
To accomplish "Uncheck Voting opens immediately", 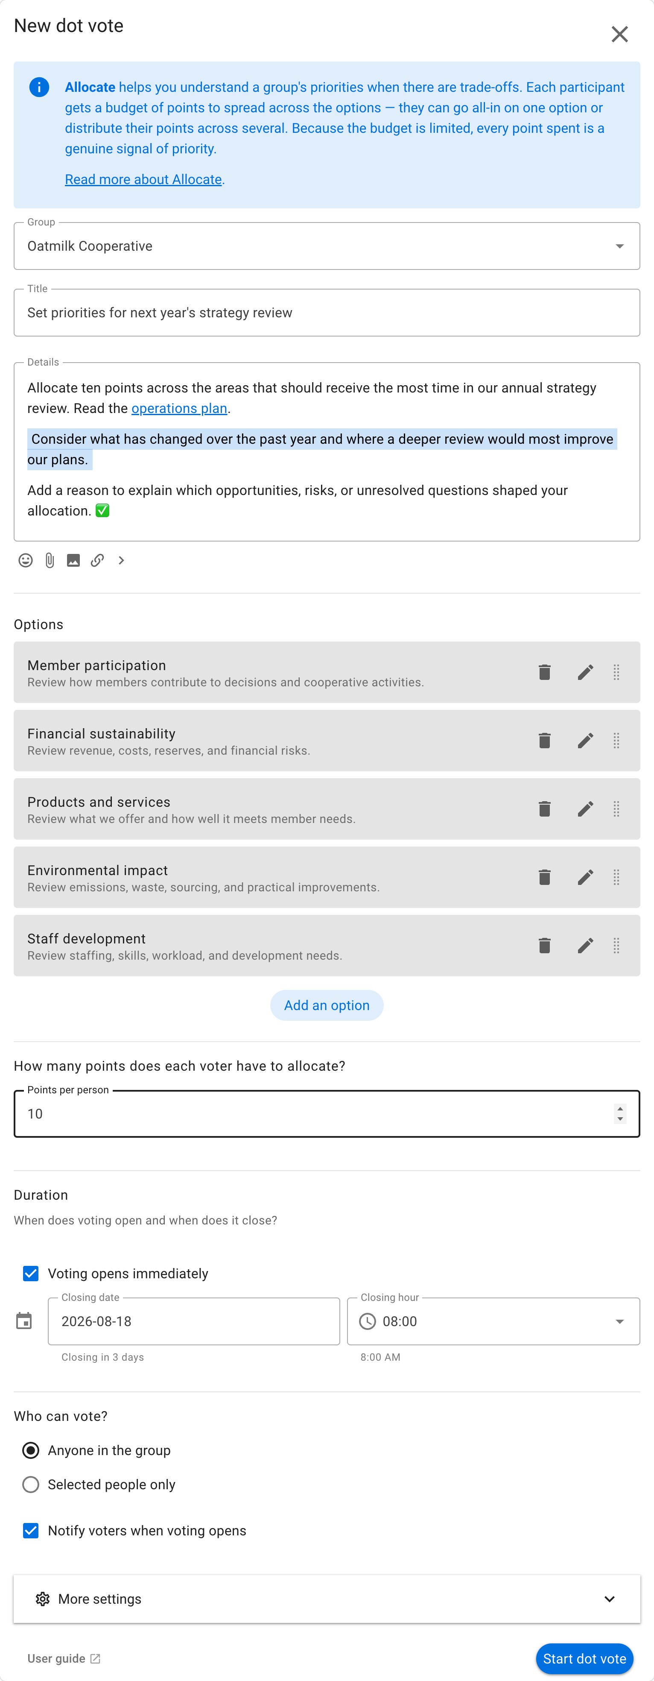I will pyautogui.click(x=31, y=1273).
